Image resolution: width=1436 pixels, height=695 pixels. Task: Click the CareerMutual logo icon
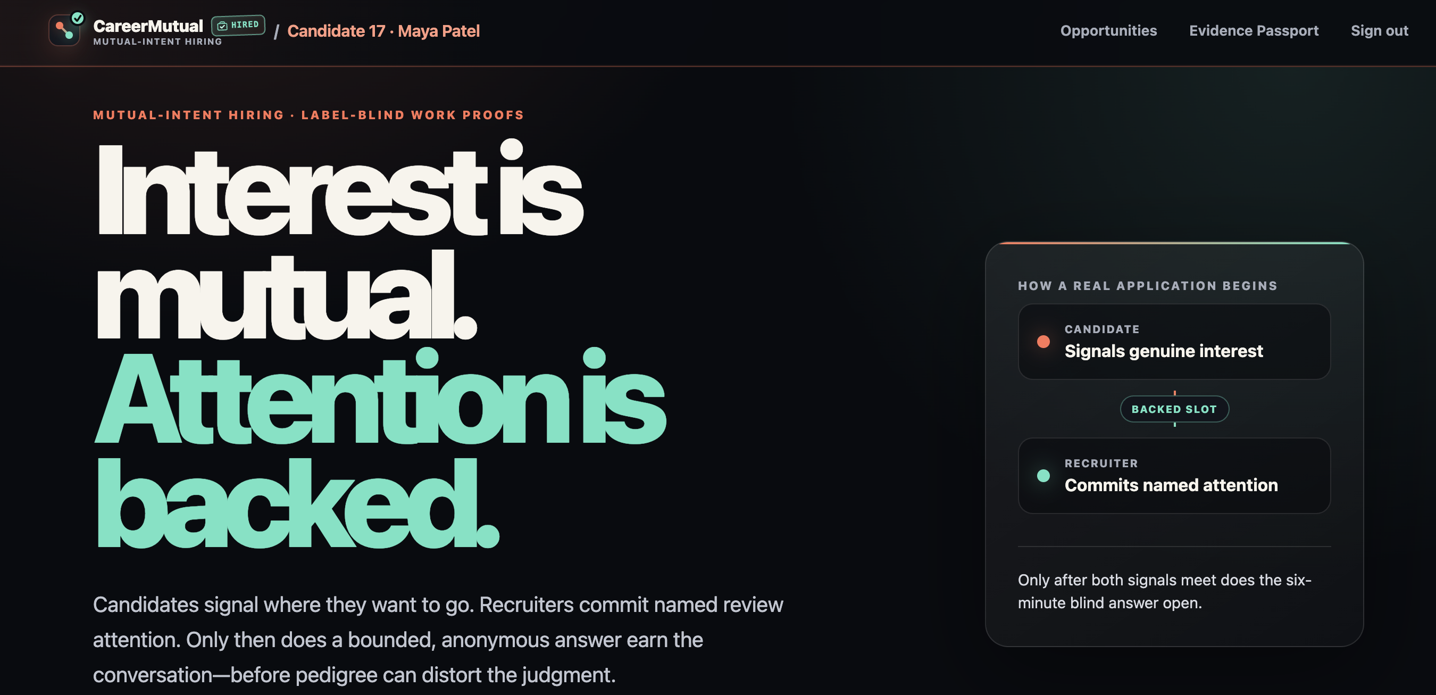(65, 30)
